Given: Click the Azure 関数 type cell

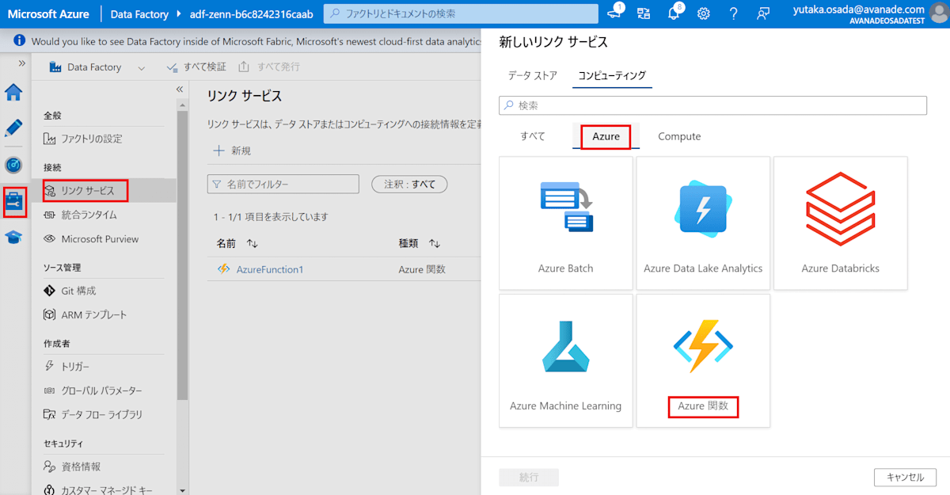Looking at the screenshot, I should coord(422,269).
